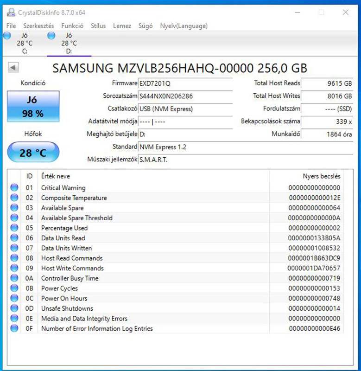
Task: Open the Súgó menu
Action: click(x=146, y=26)
